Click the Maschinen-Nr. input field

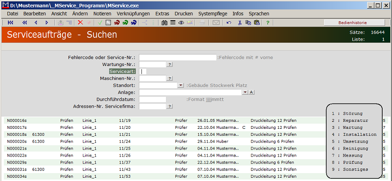pos(153,78)
